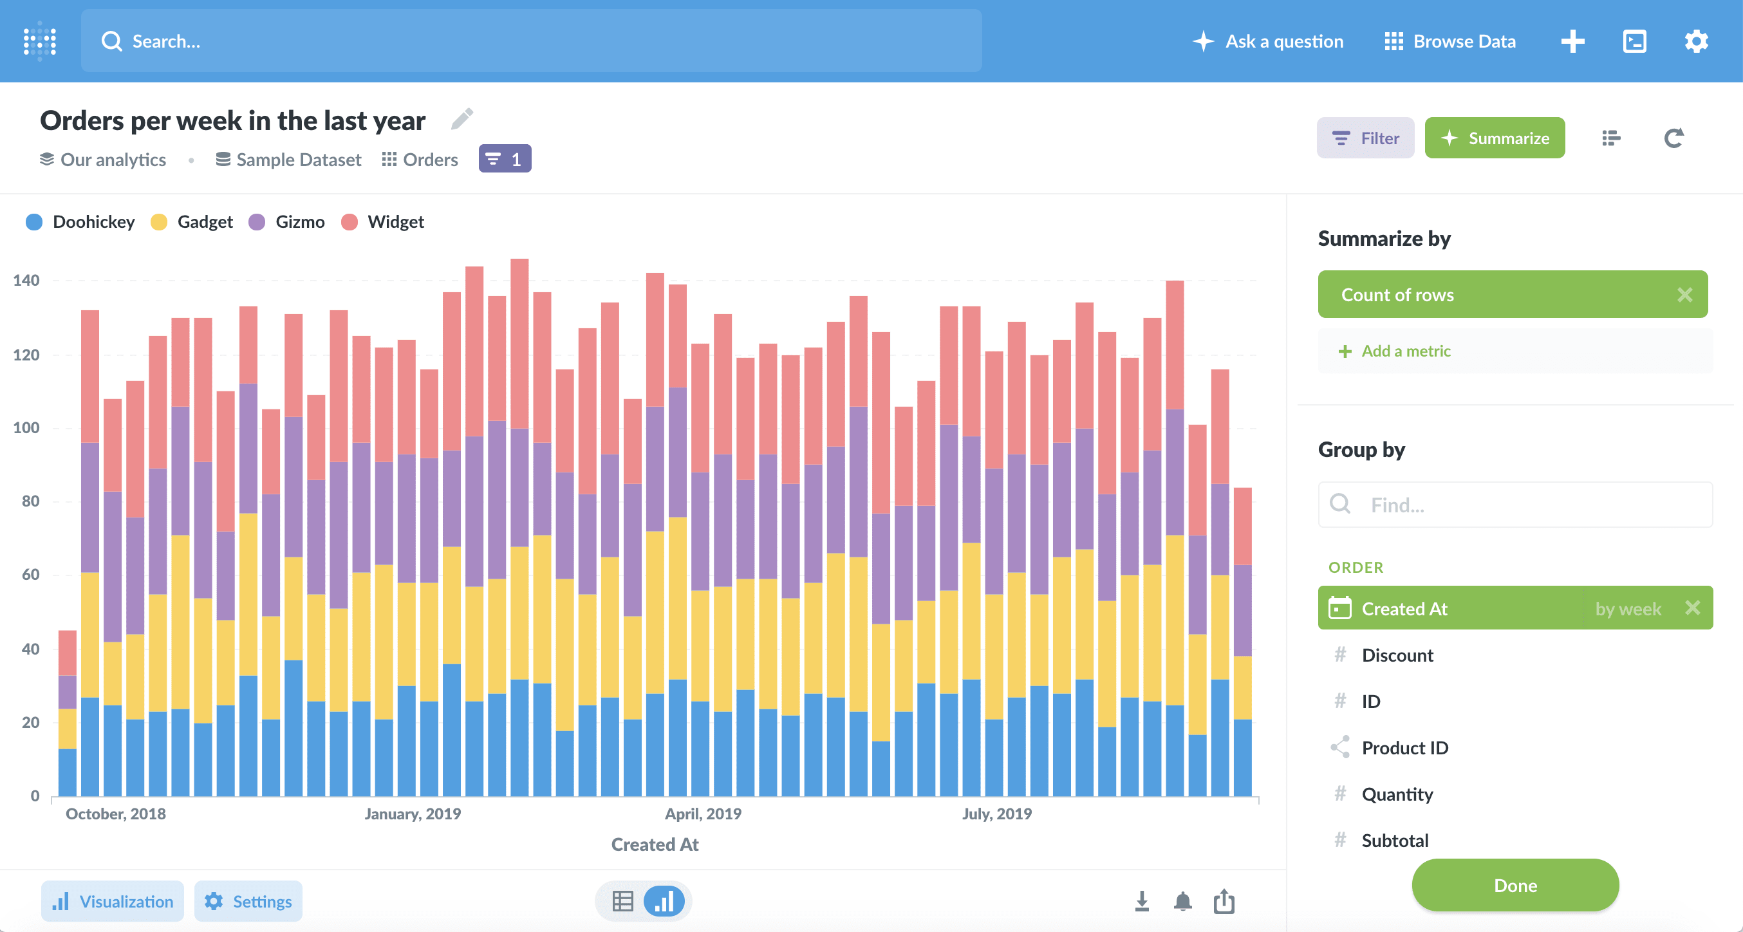Click the Summarize button to open options
The width and height of the screenshot is (1743, 932).
1495,137
